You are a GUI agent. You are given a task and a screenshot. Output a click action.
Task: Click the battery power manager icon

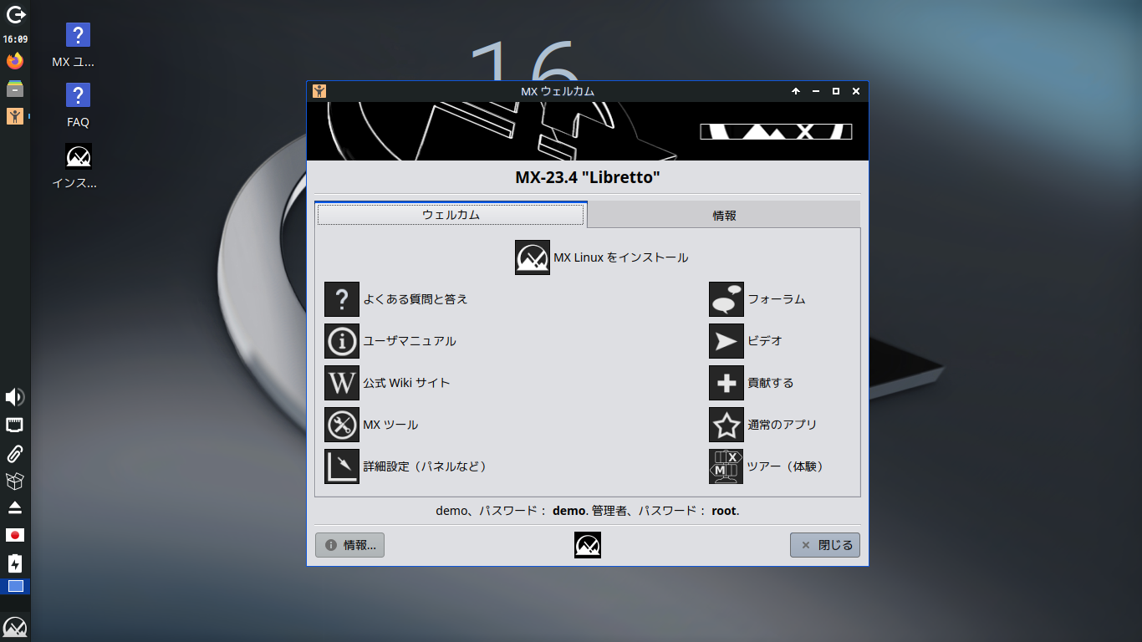click(15, 563)
